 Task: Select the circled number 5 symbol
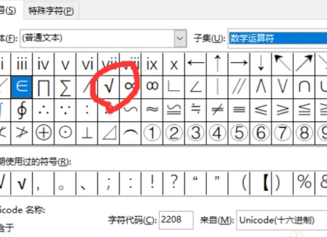point(239,133)
